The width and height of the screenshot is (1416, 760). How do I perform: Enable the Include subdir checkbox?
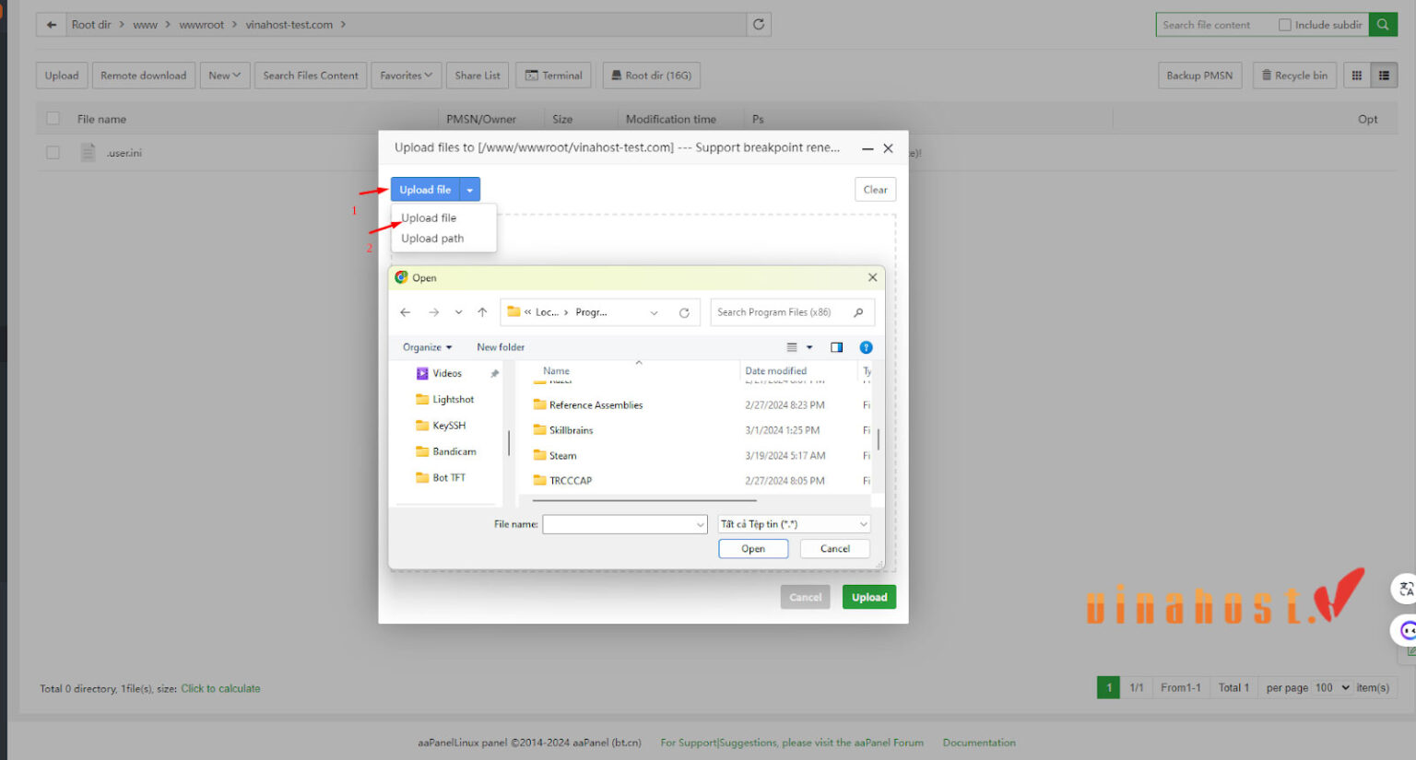1284,25
